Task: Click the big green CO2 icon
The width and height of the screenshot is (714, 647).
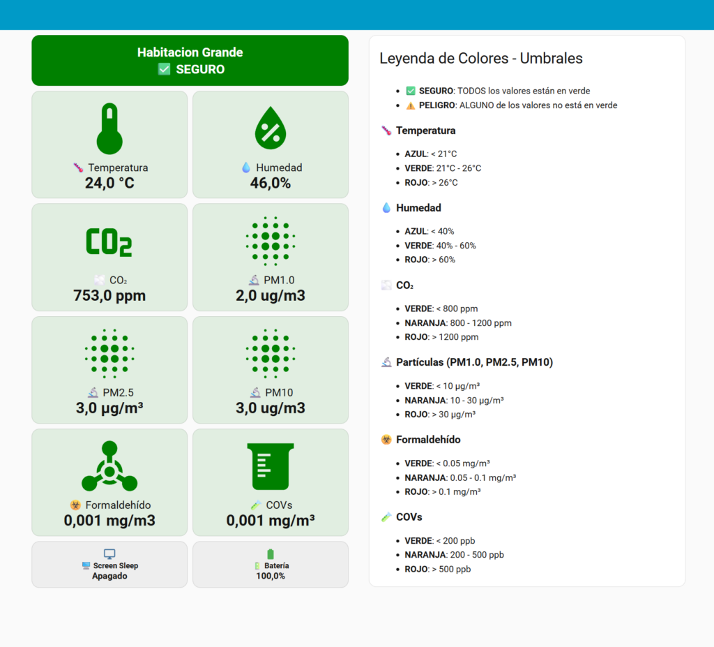Action: 109,242
